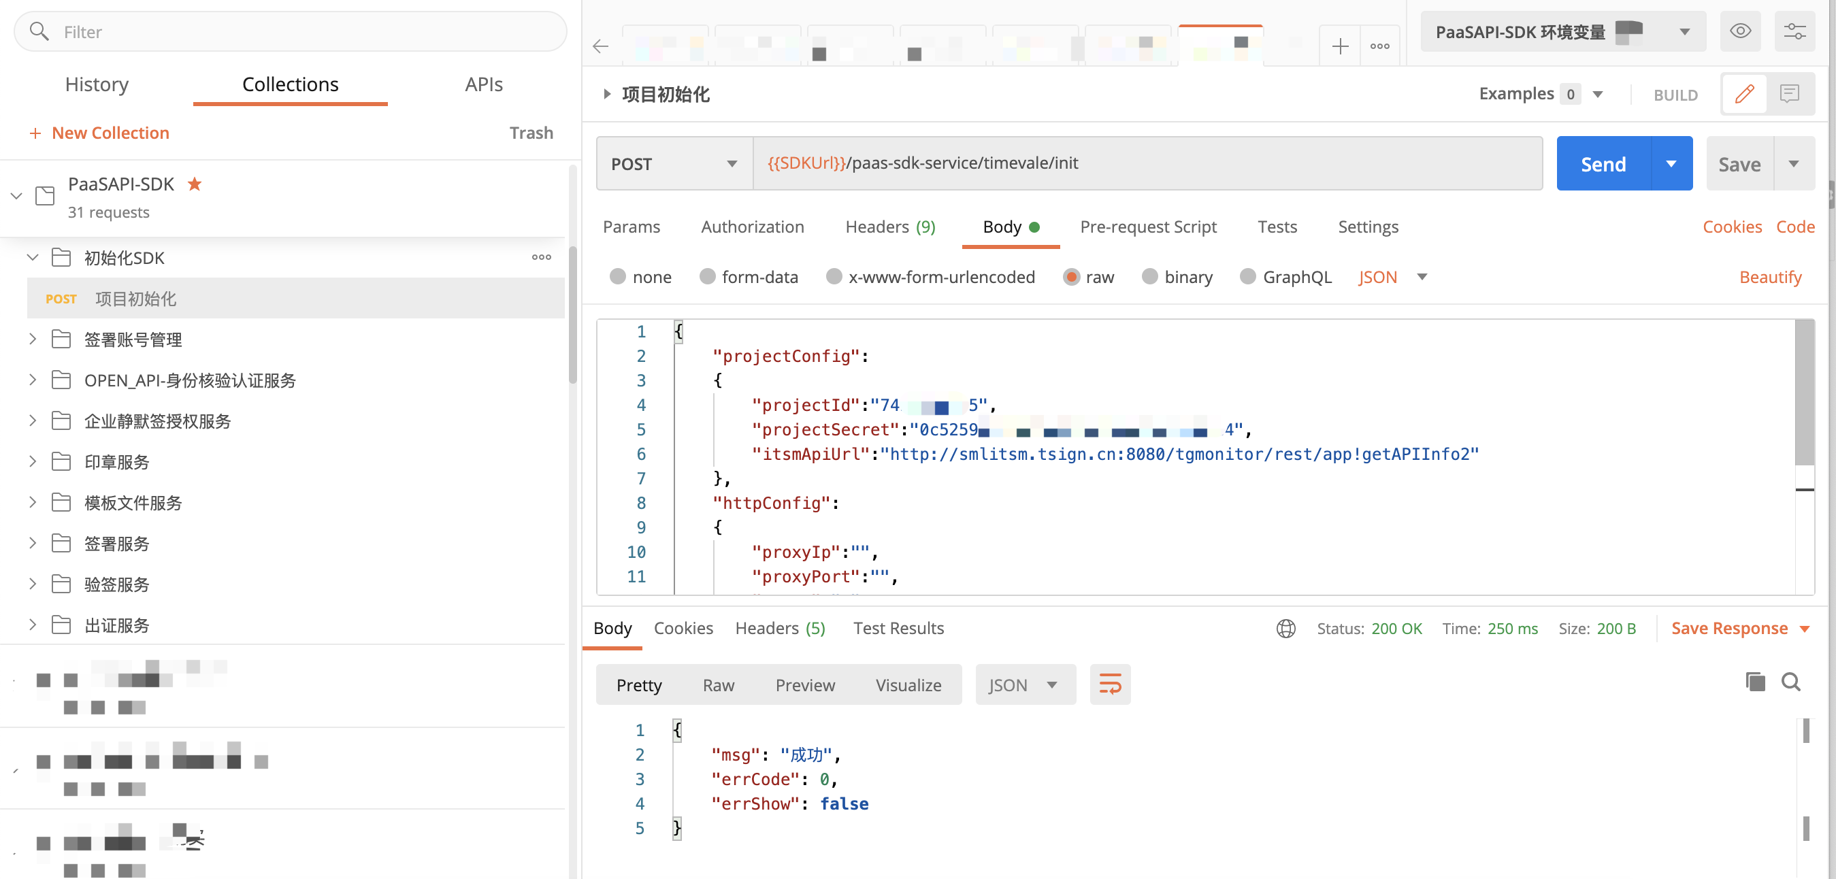Expand the 签署服务 folder
Image resolution: width=1836 pixels, height=879 pixels.
[x=32, y=543]
